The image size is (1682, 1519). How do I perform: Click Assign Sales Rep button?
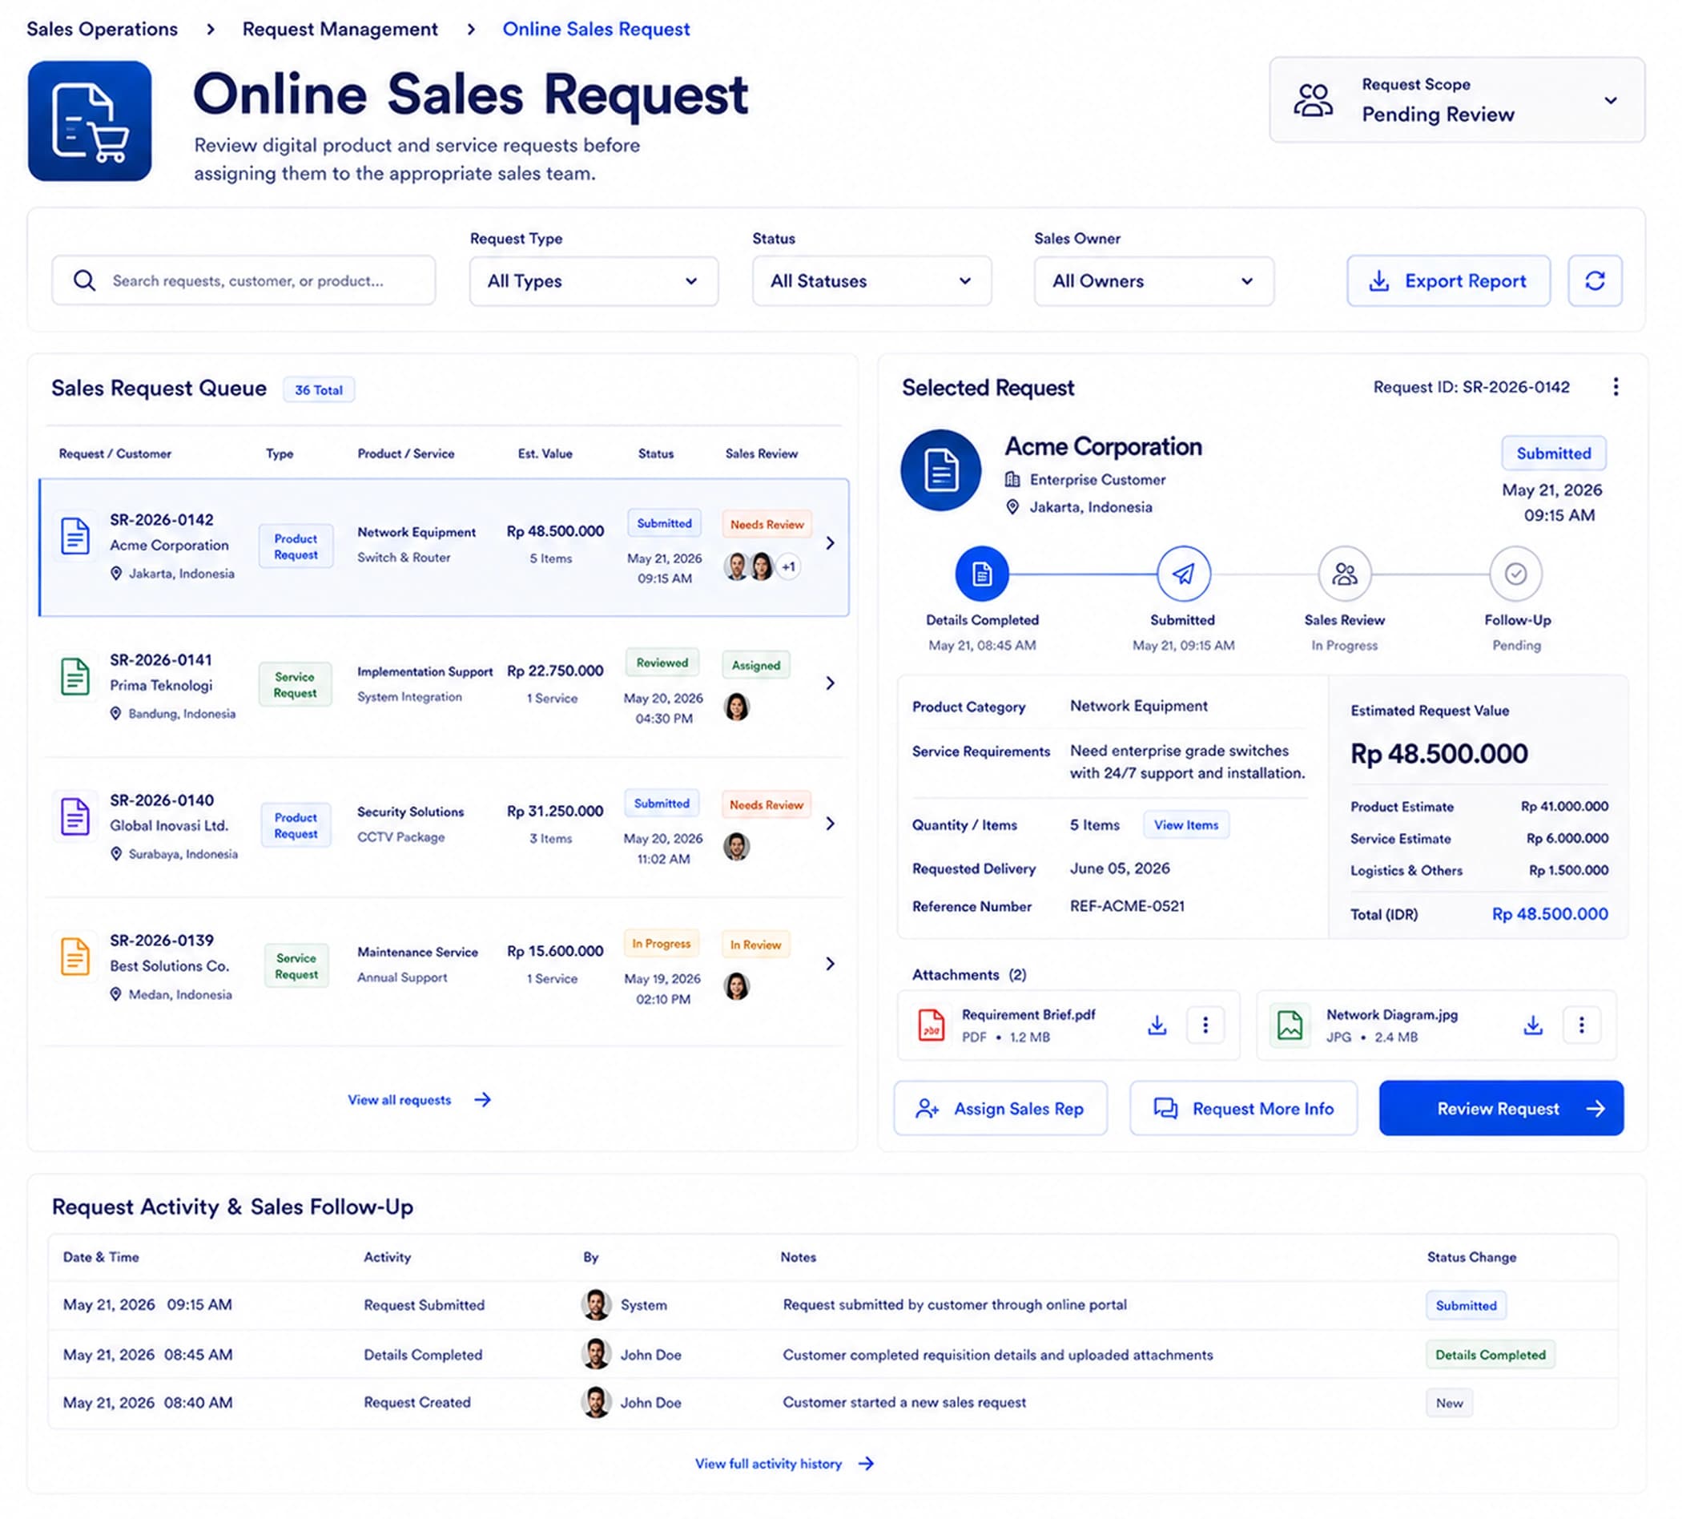click(x=1000, y=1108)
